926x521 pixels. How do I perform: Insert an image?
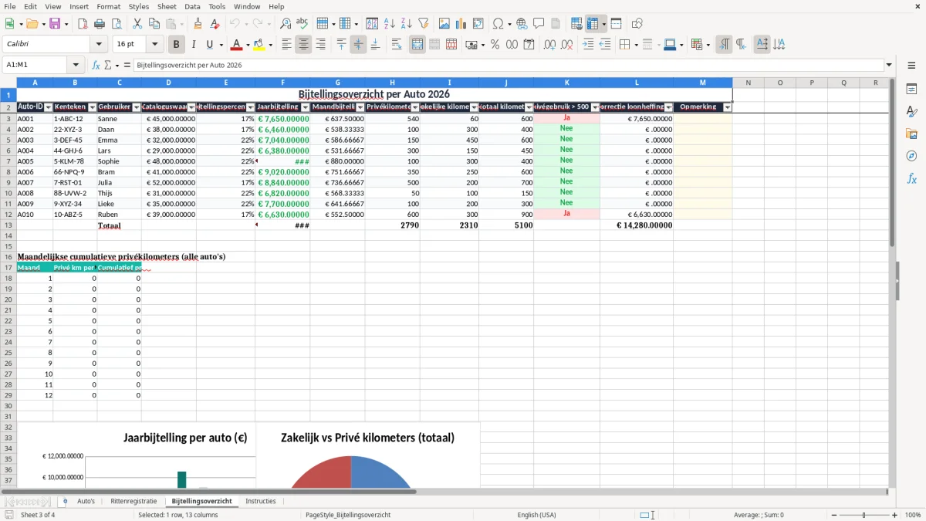point(444,24)
